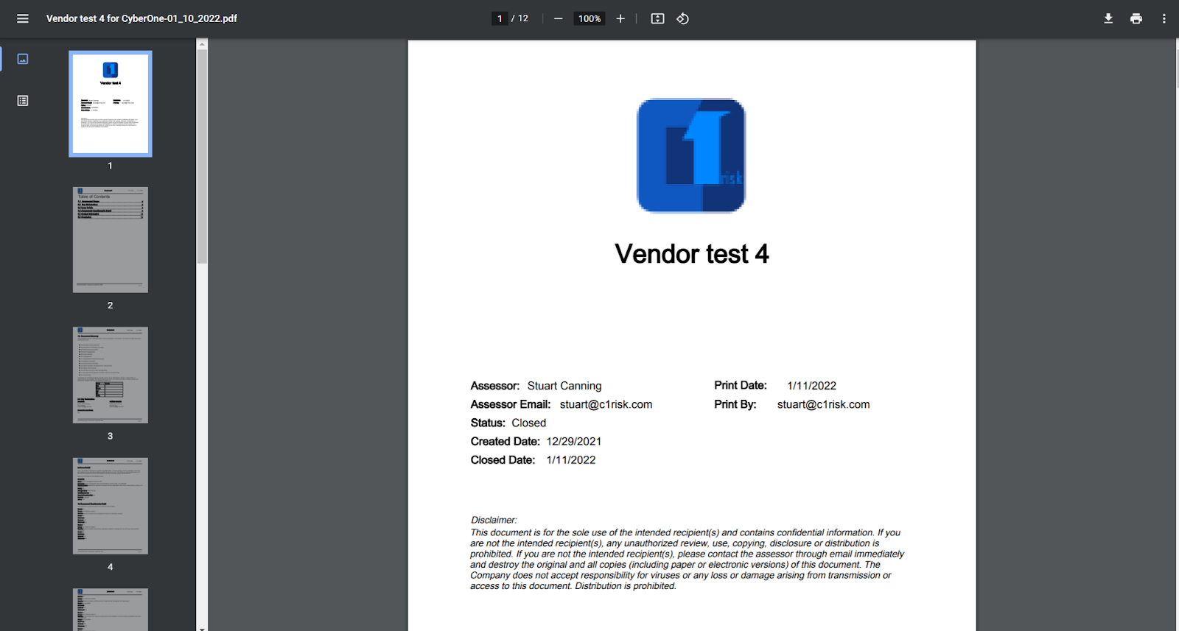This screenshot has height=631, width=1179.
Task: Click the 'Assessor Email:' label
Action: point(511,404)
